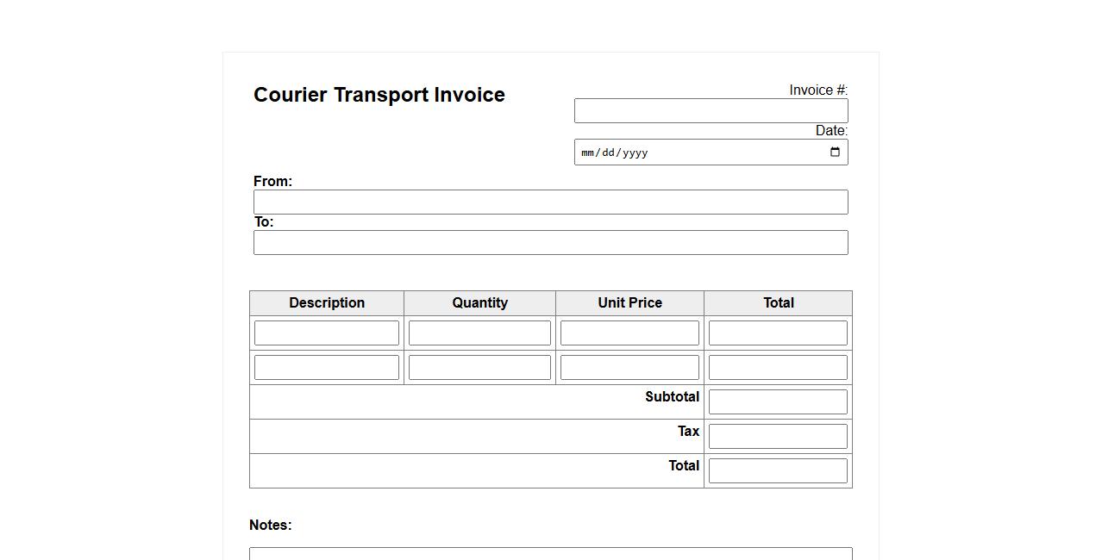Image resolution: width=1102 pixels, height=560 pixels.
Task: Select second row Description field
Action: (326, 368)
